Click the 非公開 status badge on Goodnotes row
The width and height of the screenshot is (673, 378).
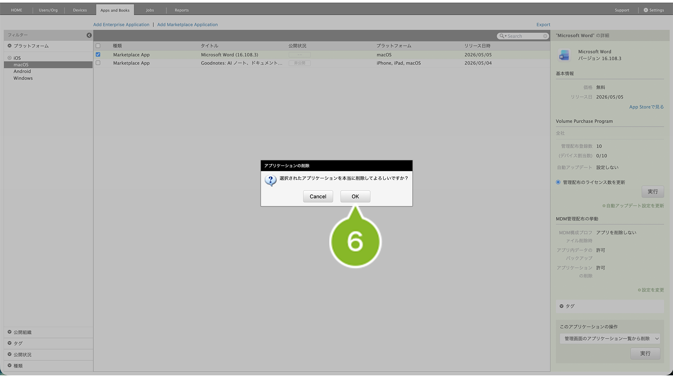coord(299,63)
